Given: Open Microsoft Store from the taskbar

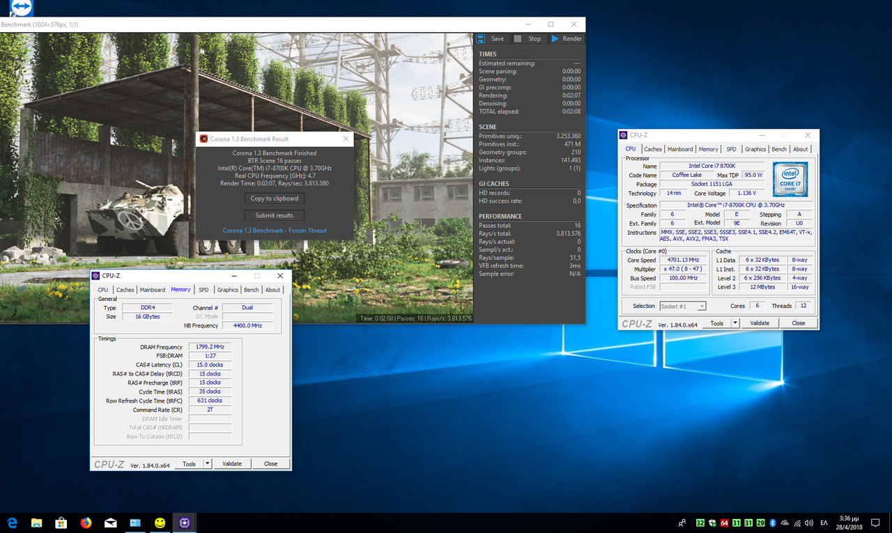Looking at the screenshot, I should [61, 523].
